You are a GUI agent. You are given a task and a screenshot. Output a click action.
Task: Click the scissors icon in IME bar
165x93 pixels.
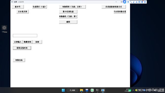[137, 2]
